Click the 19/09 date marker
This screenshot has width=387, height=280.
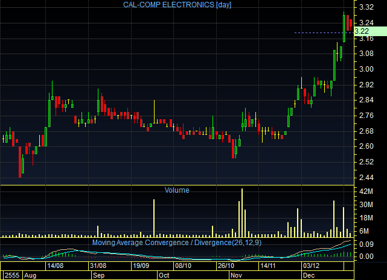[141, 266]
